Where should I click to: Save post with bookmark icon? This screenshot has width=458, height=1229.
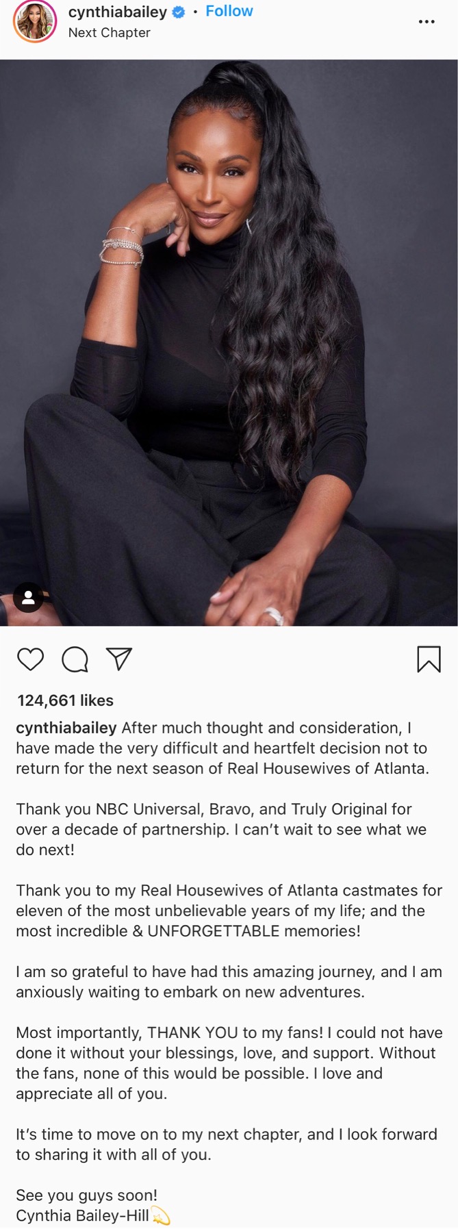point(429,659)
